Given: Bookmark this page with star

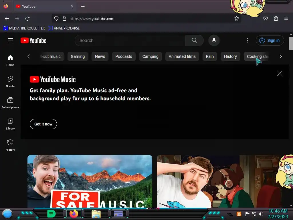Looking at the screenshot, I should click(x=237, y=18).
